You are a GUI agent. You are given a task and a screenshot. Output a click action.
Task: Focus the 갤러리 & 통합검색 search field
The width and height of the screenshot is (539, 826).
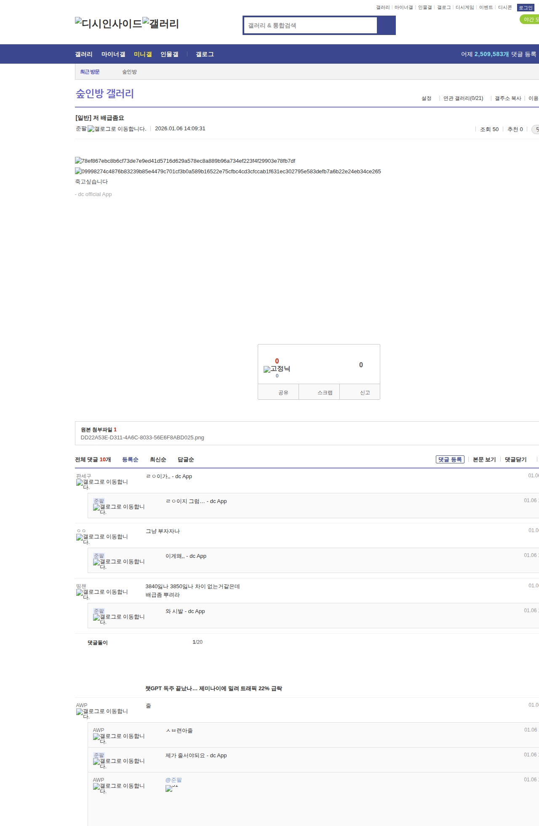coord(311,25)
